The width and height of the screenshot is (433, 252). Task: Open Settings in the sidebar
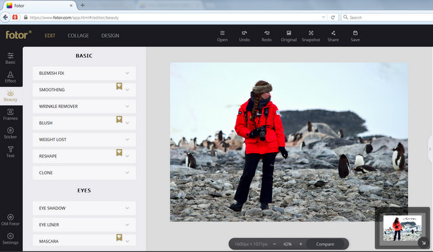click(x=10, y=238)
